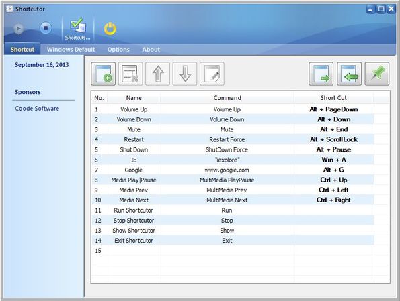Move the selected shortcut down
This screenshot has width=400, height=301.
coord(185,74)
